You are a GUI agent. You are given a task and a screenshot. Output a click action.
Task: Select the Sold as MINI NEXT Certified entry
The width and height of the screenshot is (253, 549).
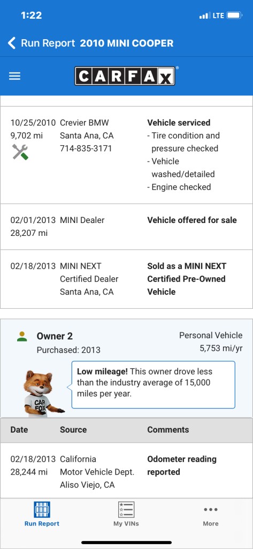point(126,279)
